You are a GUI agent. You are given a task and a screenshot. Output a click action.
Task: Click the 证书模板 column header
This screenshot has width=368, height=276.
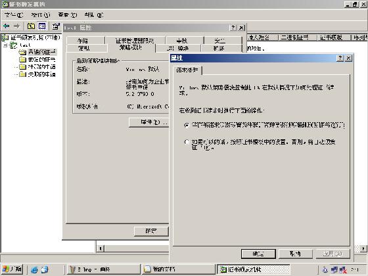tap(334, 37)
